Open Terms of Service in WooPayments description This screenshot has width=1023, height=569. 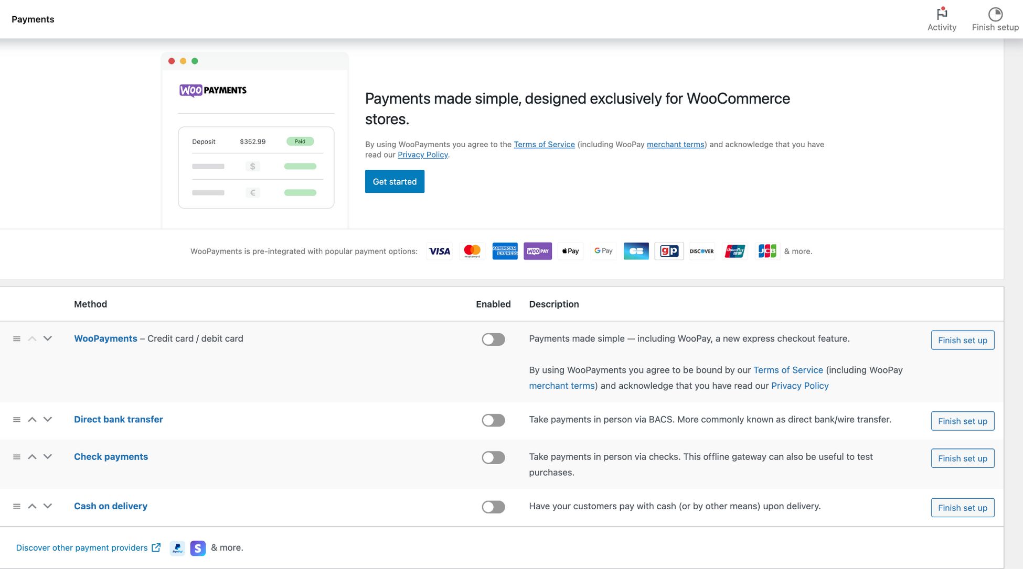[788, 370]
